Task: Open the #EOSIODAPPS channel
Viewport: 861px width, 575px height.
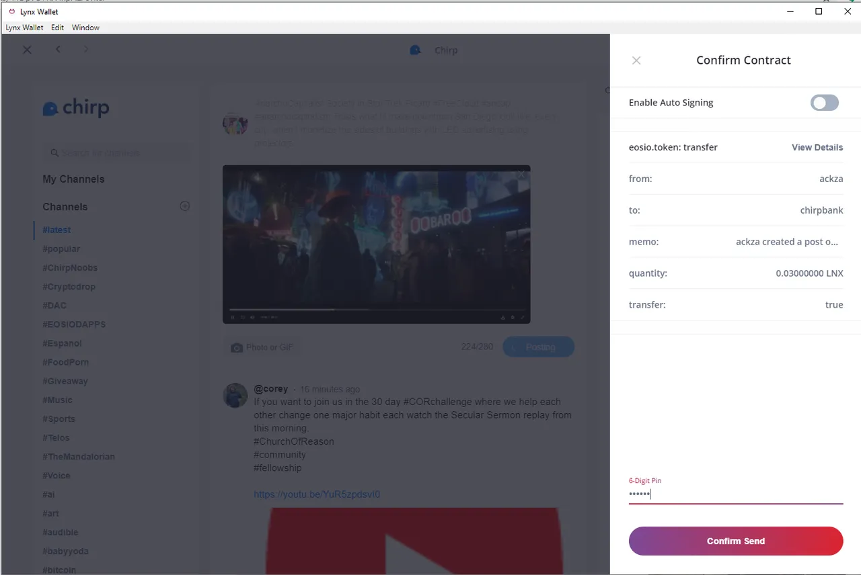Action: click(x=74, y=324)
